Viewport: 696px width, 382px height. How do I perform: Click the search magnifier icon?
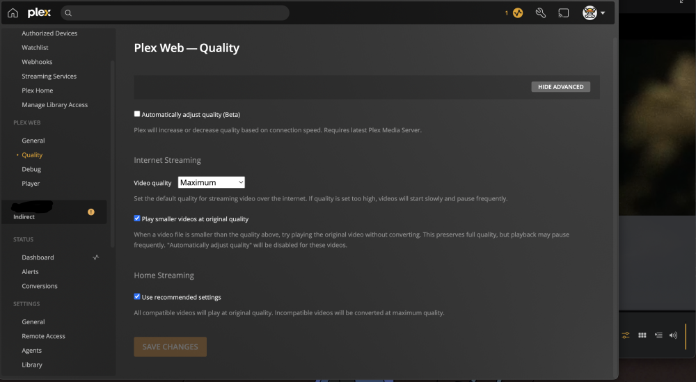coord(68,13)
